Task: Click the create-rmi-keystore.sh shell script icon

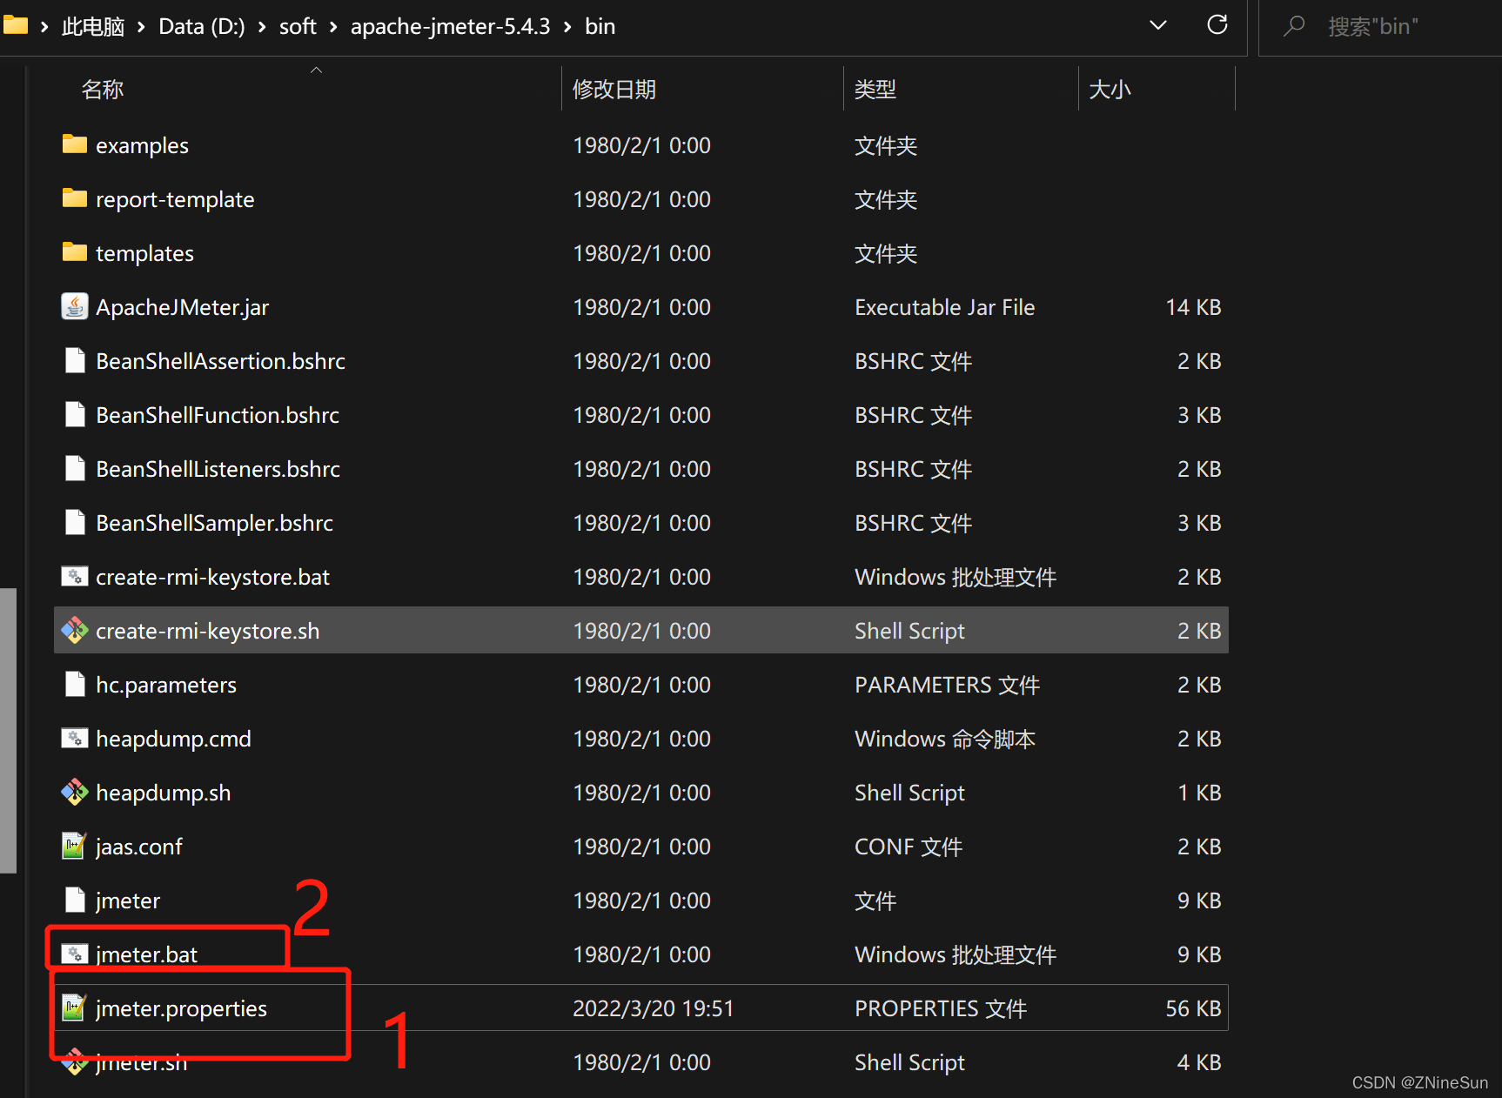Action: (x=75, y=630)
